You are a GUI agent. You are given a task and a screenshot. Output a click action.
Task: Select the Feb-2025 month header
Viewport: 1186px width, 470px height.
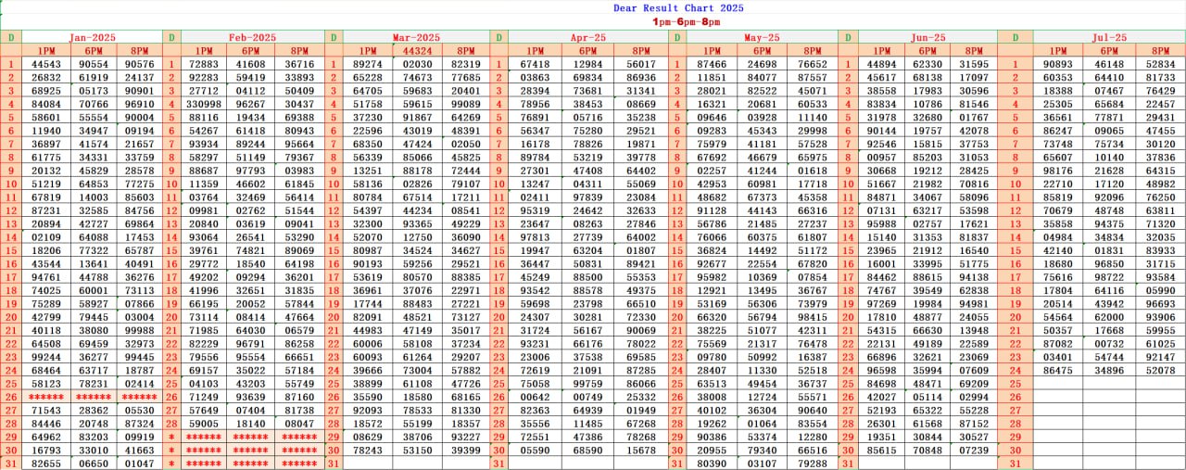click(252, 37)
